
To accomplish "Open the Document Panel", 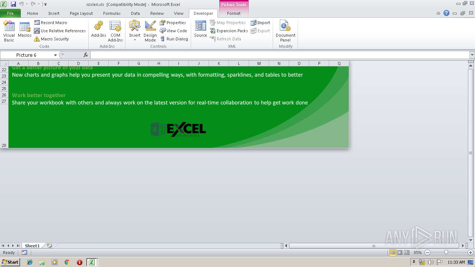I will [285, 31].
